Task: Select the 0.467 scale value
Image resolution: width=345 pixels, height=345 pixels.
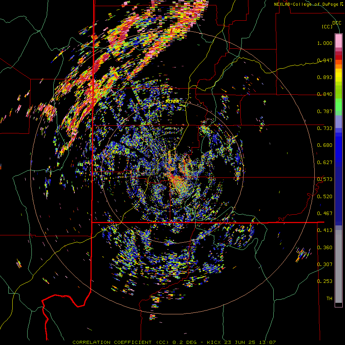Action: click(x=325, y=213)
